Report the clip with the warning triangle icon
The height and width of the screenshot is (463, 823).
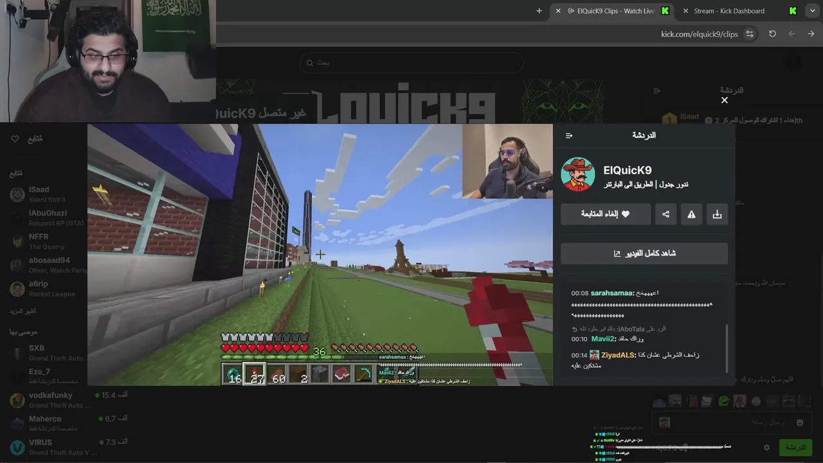point(691,214)
